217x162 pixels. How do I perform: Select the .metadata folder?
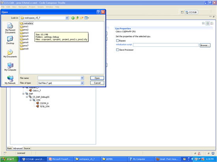(x=26, y=23)
